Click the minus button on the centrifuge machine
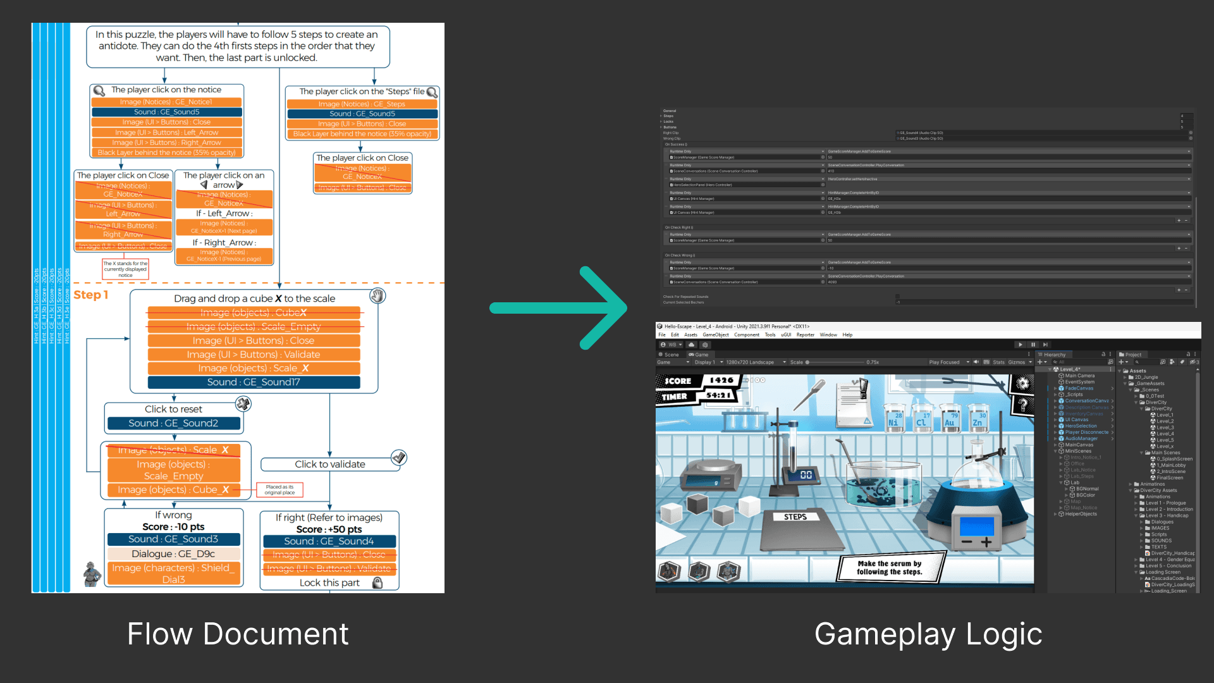Viewport: 1214px width, 683px height. tap(967, 542)
